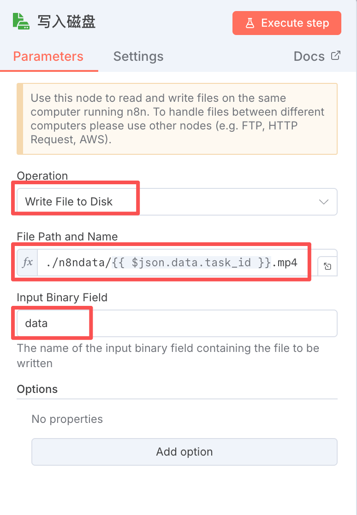
Task: Click the Input Binary Field label
Action: (62, 298)
